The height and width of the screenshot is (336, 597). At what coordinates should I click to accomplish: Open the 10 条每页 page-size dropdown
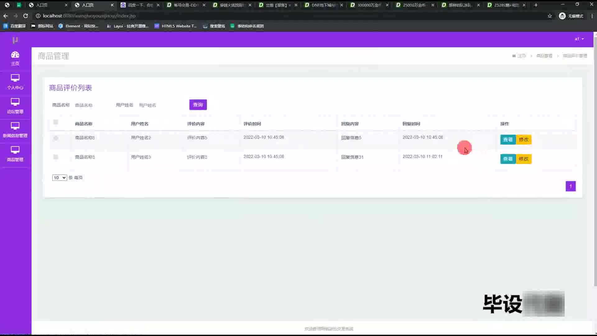point(59,178)
